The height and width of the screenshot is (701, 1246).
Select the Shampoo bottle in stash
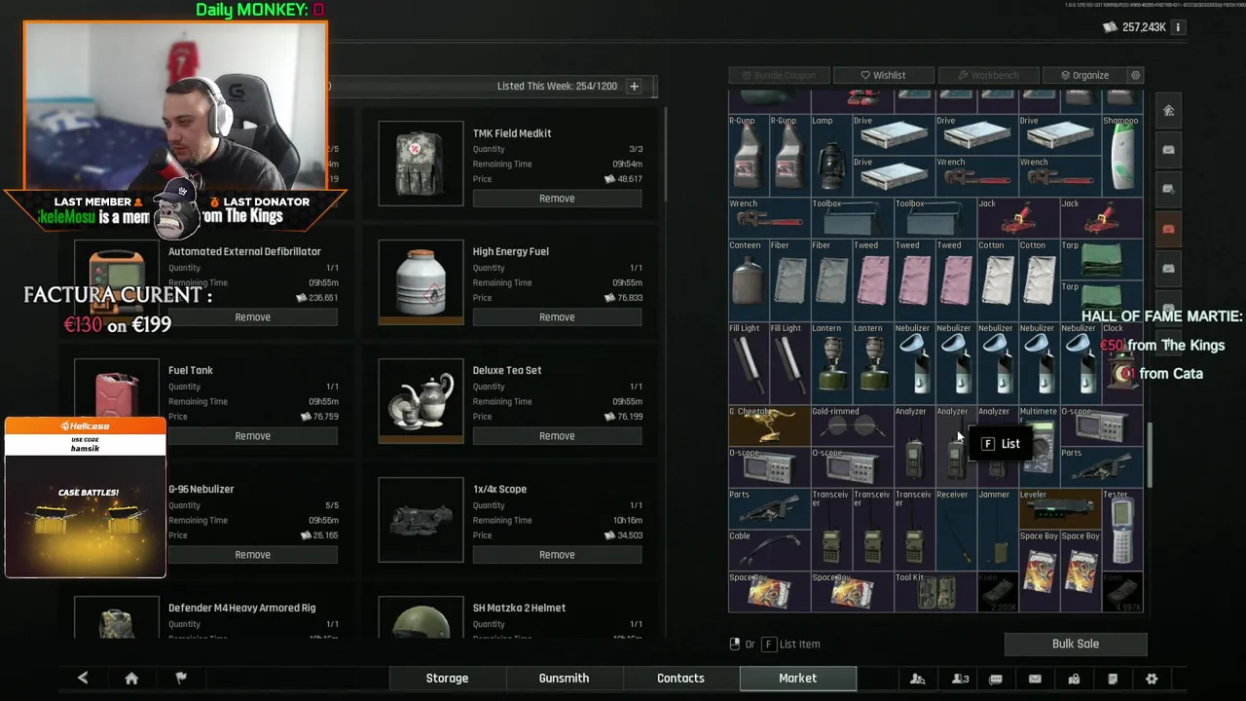[x=1121, y=154]
